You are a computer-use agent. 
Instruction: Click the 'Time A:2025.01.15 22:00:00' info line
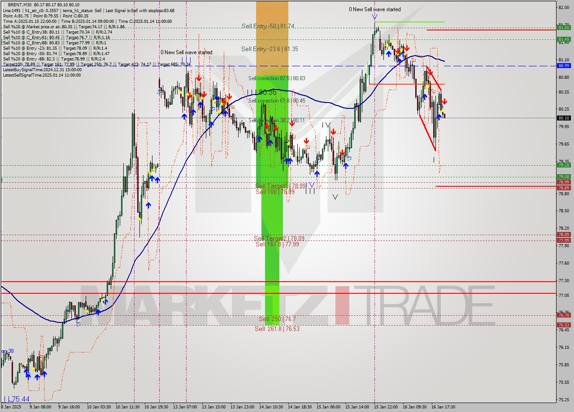[87, 21]
